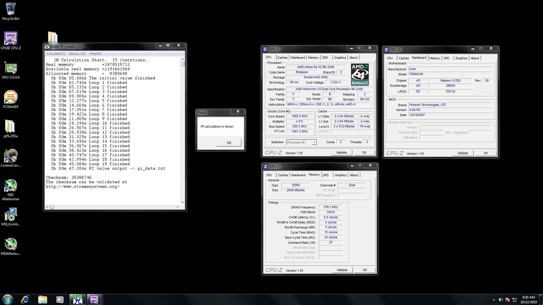
Task: Click the Show desktop strip at taskbar end
Action: pyautogui.click(x=541, y=300)
